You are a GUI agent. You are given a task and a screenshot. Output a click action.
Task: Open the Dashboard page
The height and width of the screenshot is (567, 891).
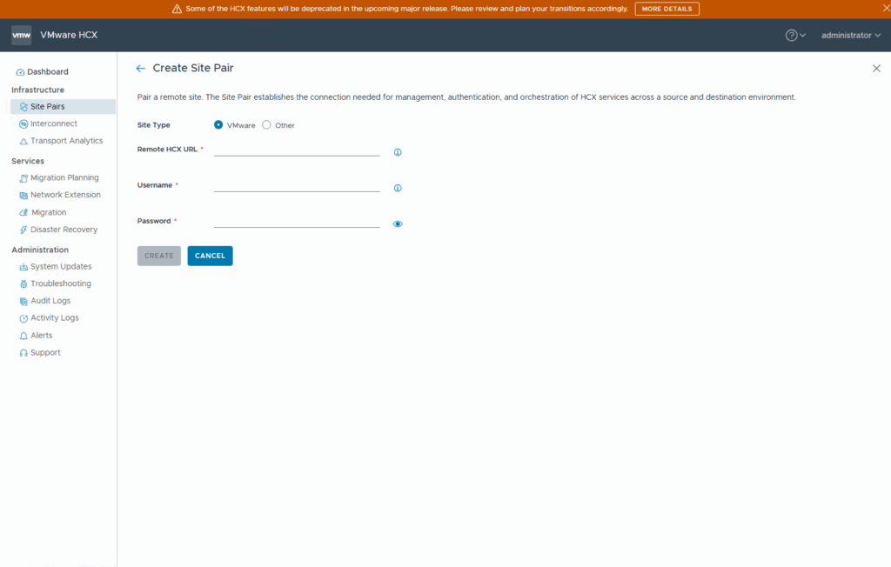(x=47, y=71)
